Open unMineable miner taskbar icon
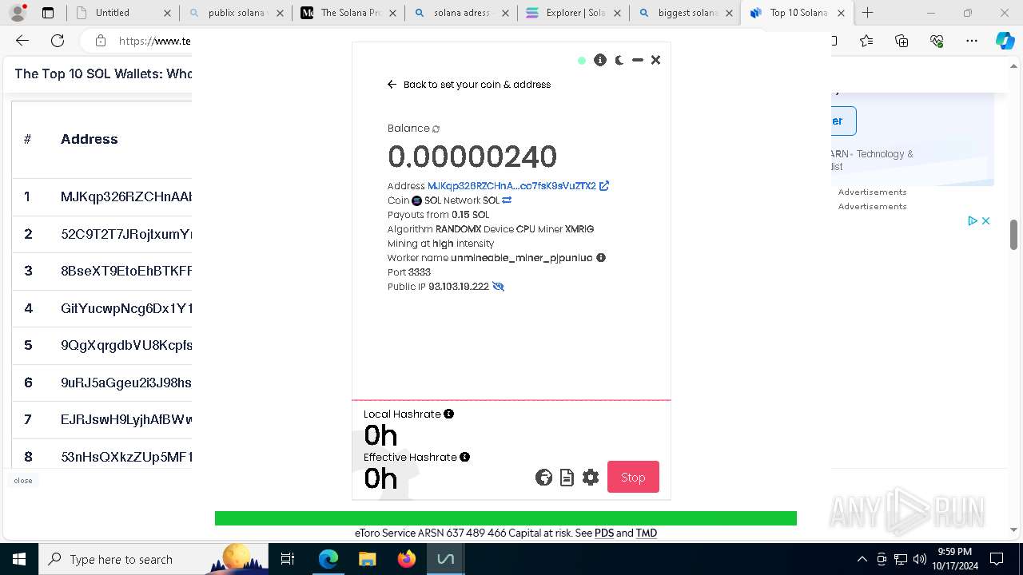 coord(445,559)
